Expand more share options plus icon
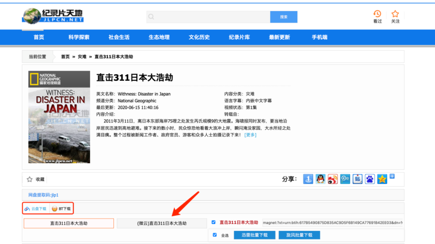 392,176
